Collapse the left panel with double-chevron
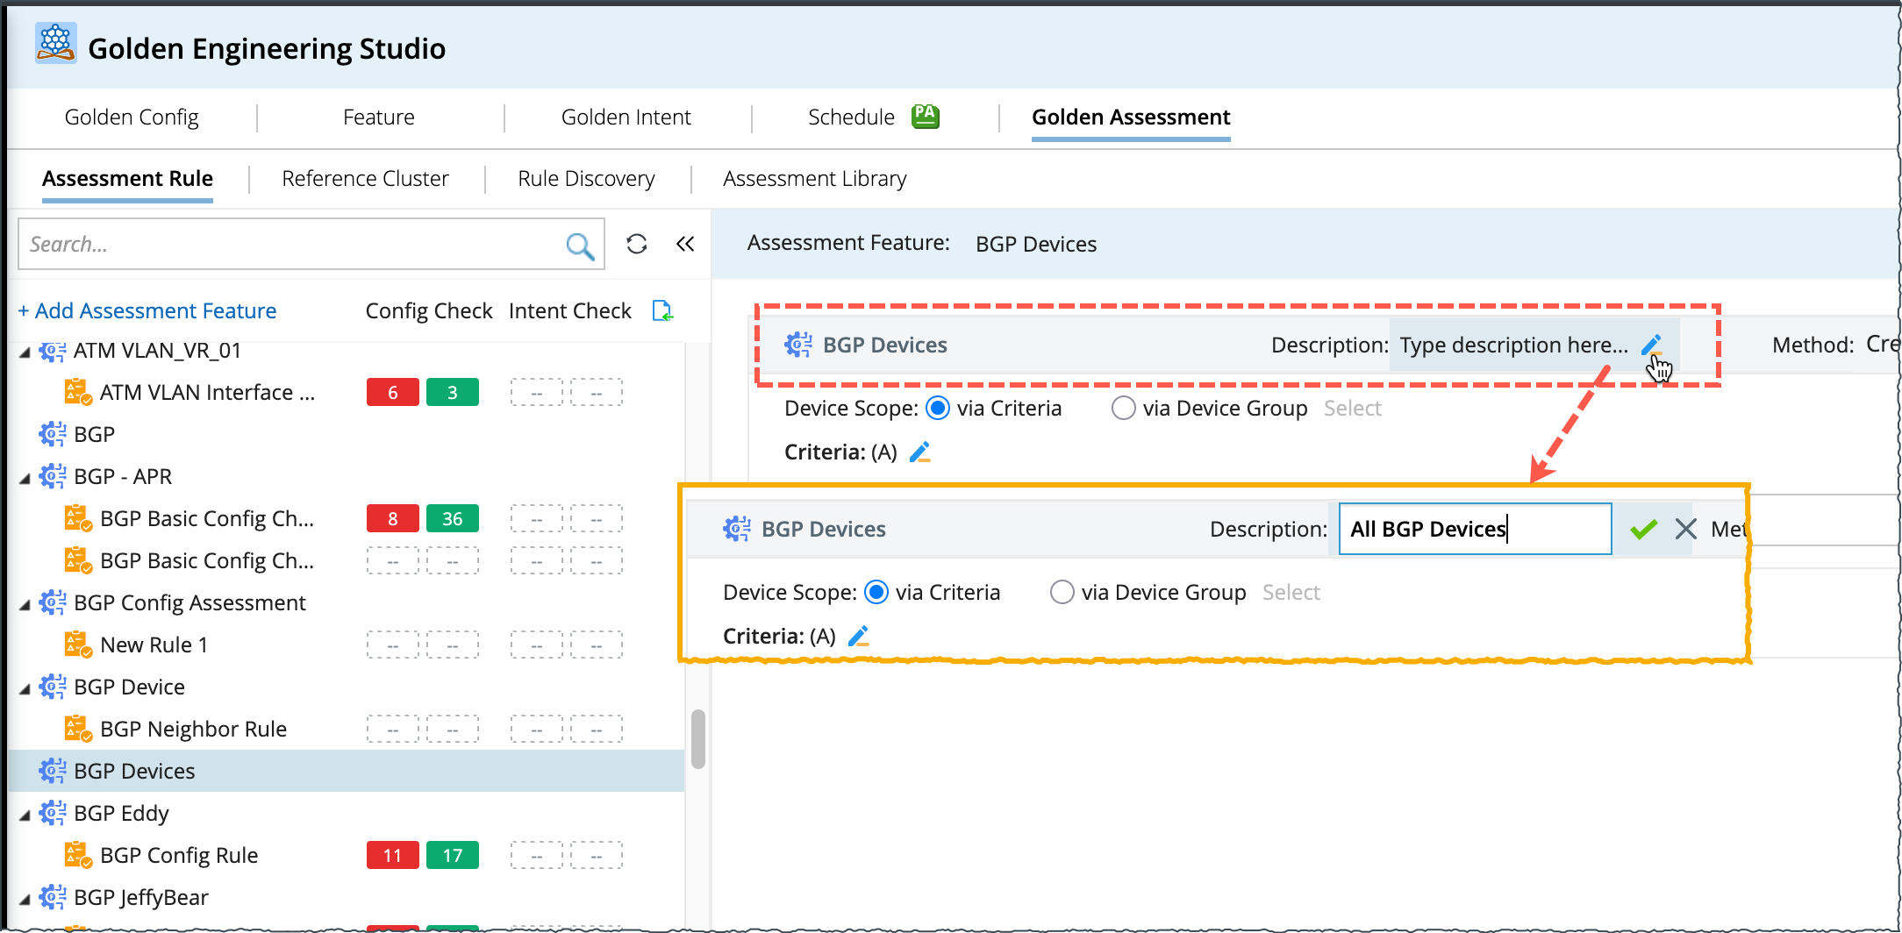1902x933 pixels. (x=685, y=244)
